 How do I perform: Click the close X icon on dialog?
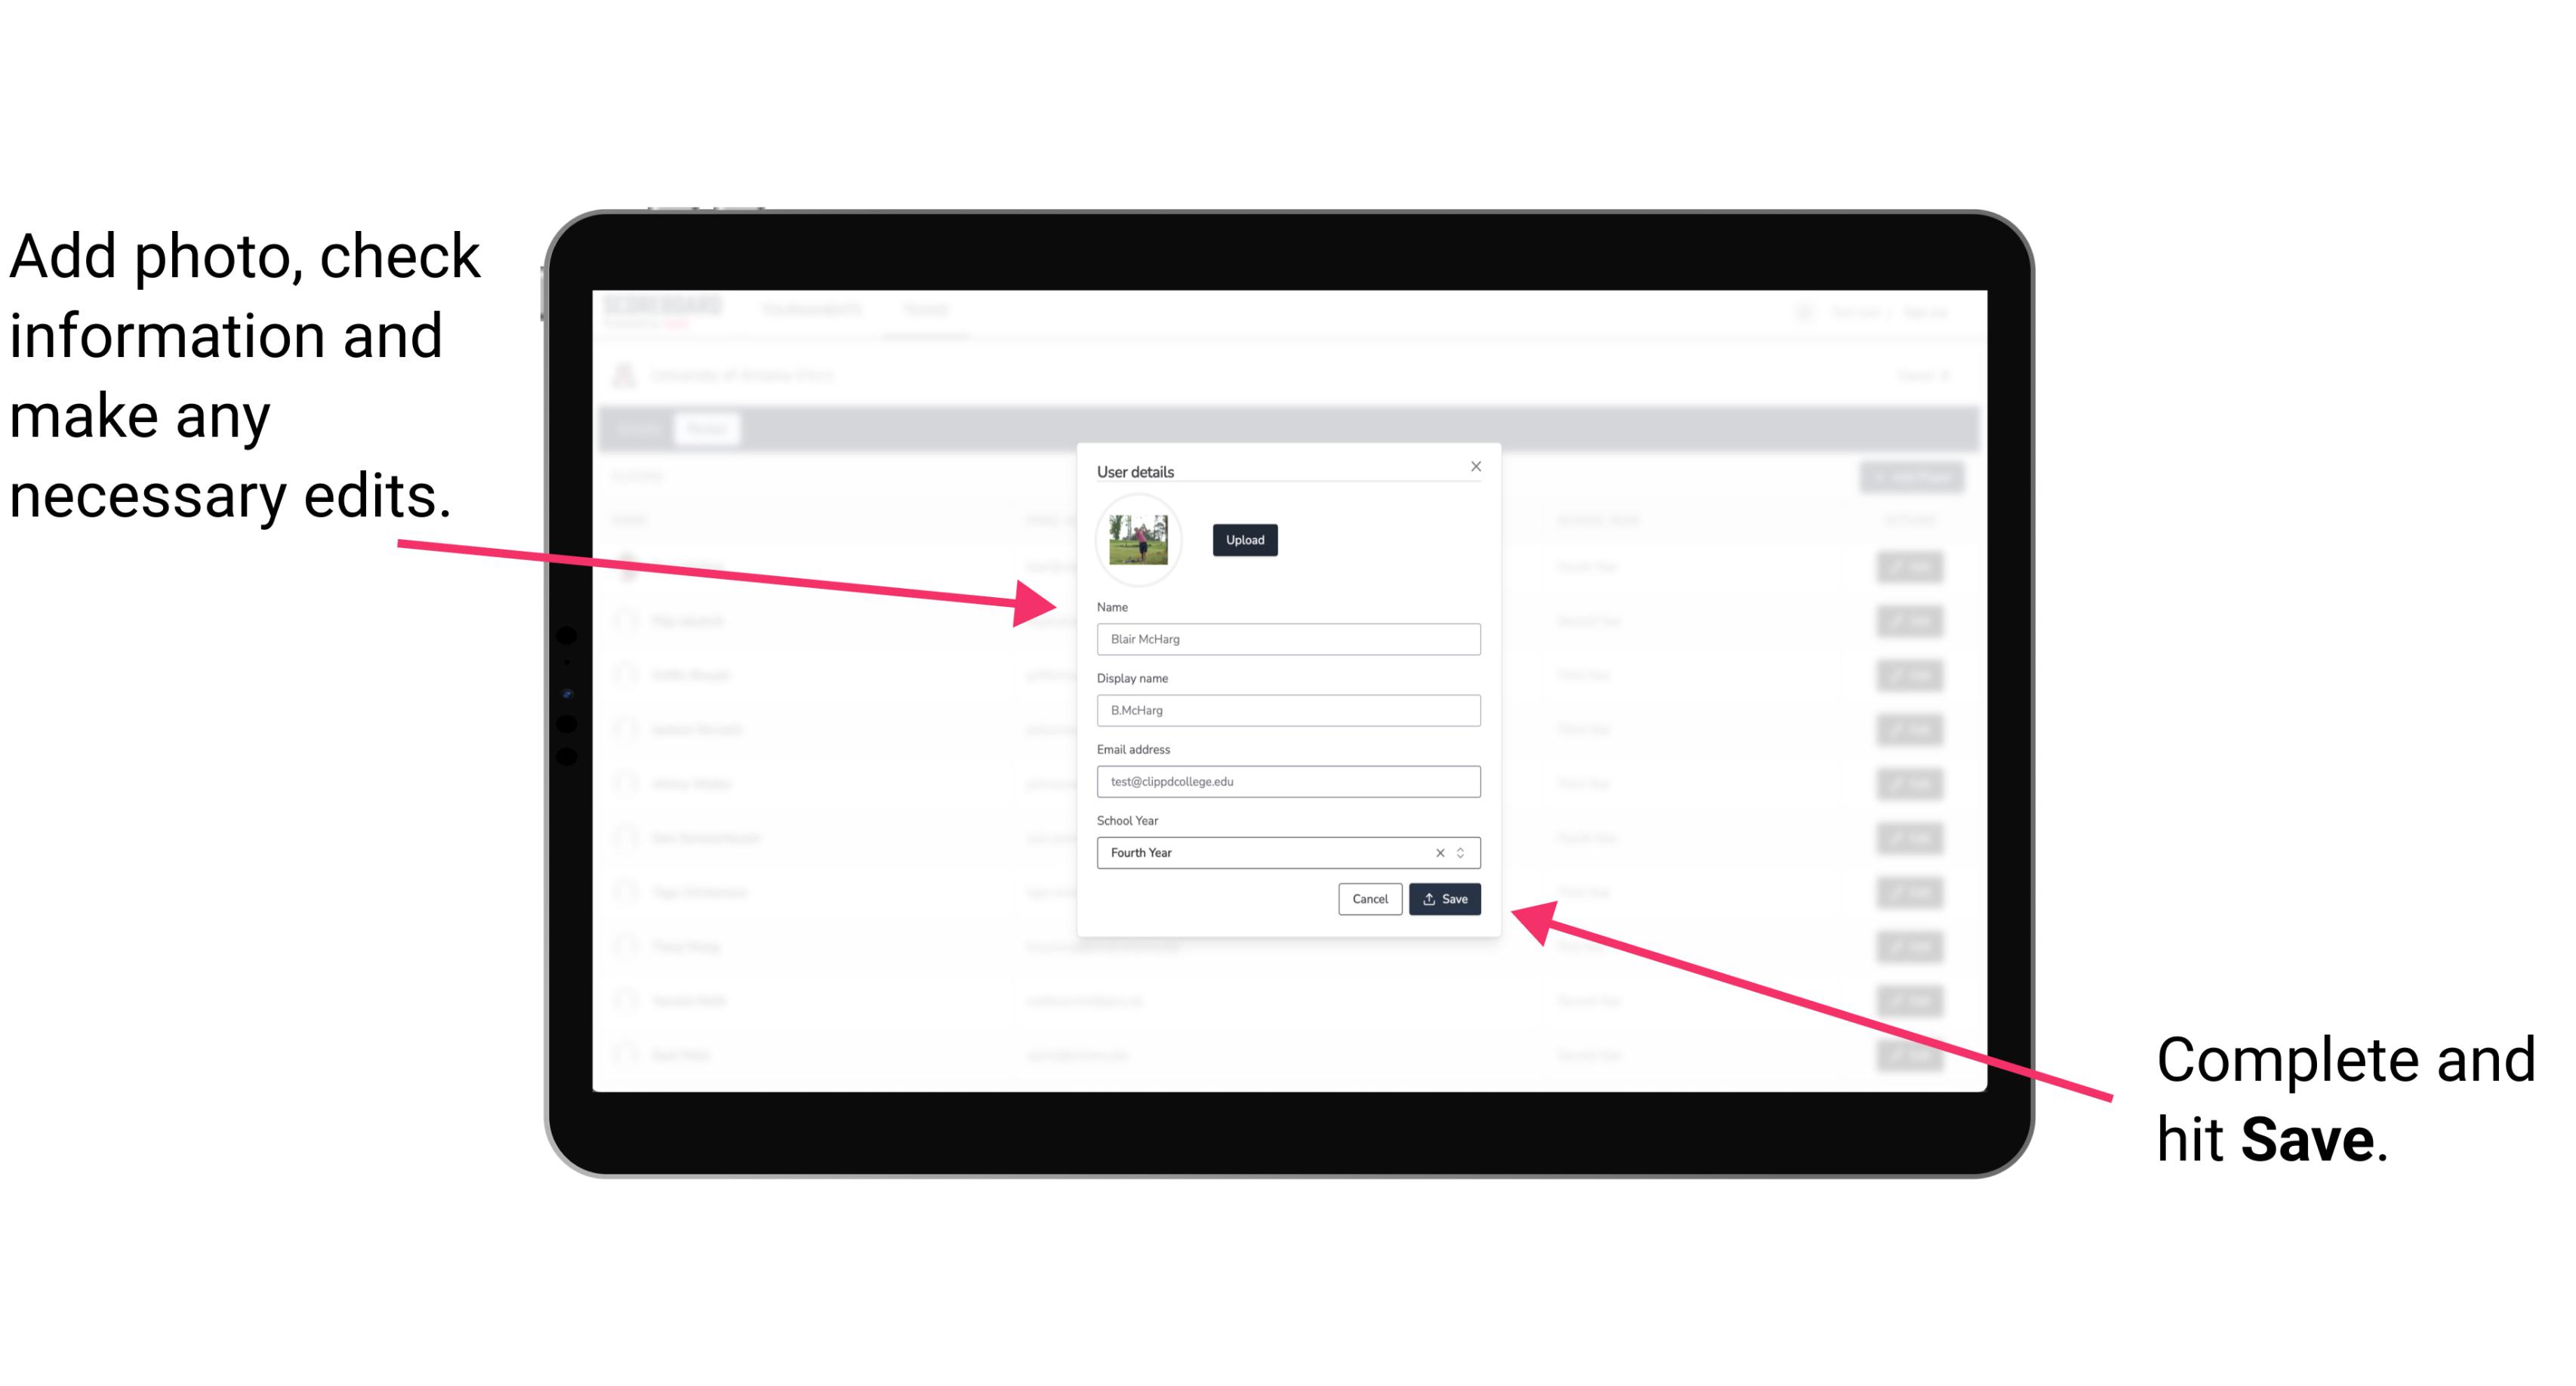coord(1475,466)
